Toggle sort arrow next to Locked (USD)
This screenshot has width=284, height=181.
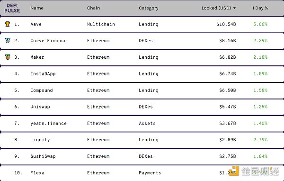point(234,8)
